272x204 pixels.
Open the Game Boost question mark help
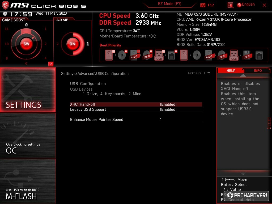[51, 64]
